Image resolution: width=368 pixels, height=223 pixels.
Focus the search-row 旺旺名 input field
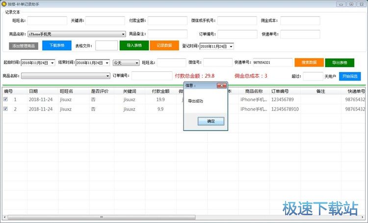[172, 63]
